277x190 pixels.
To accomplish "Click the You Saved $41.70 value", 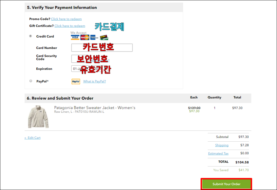I will [x=244, y=170].
